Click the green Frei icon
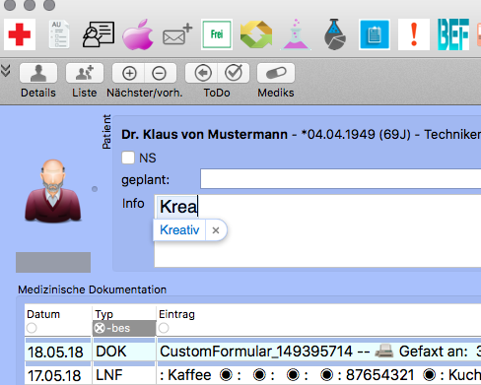481x385 pixels. [x=217, y=34]
